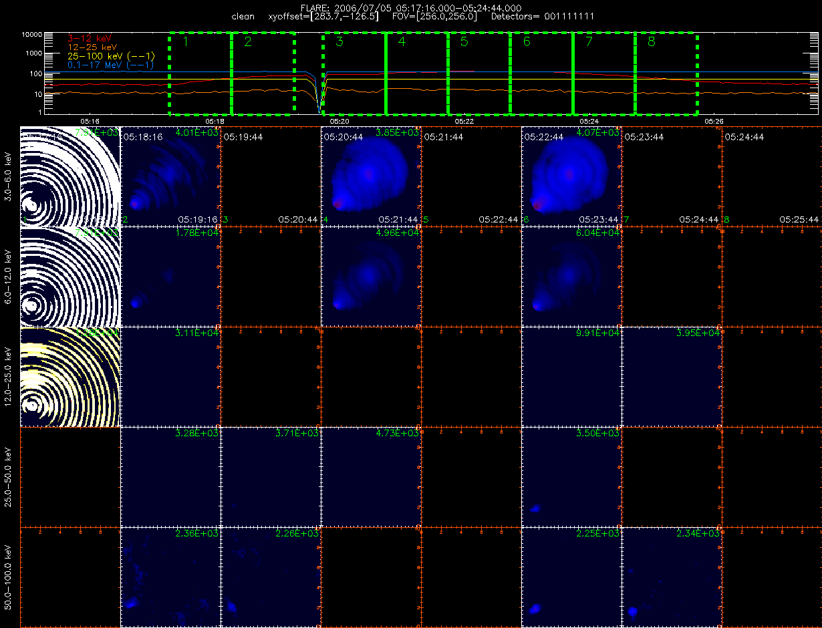Click the 3.71E+03 peak value
This screenshot has width=822, height=628.
point(297,434)
